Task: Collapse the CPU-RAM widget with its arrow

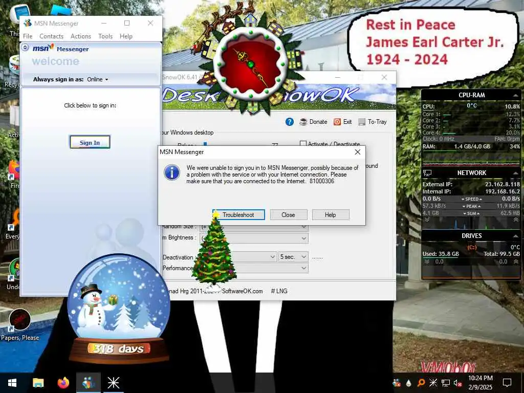Action: 516,96
